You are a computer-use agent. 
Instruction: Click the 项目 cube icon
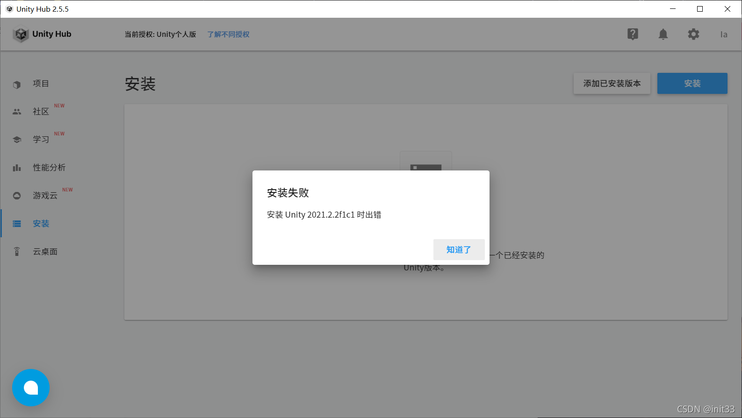(x=17, y=85)
